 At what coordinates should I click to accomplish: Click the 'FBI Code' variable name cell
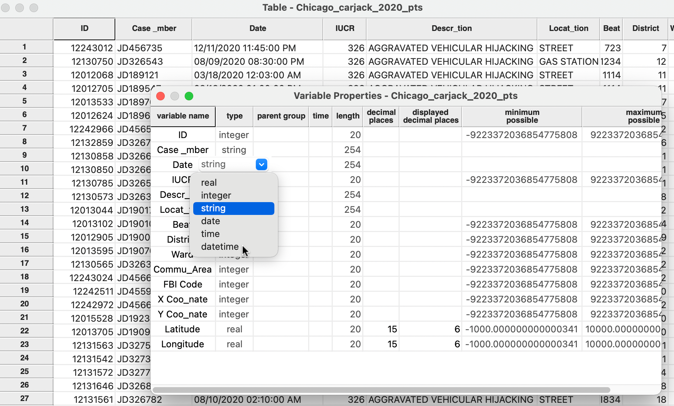click(183, 284)
